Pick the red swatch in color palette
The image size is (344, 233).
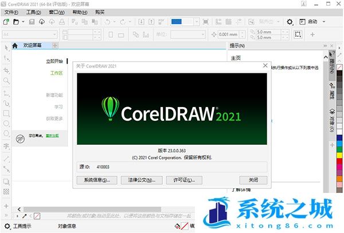point(339,161)
